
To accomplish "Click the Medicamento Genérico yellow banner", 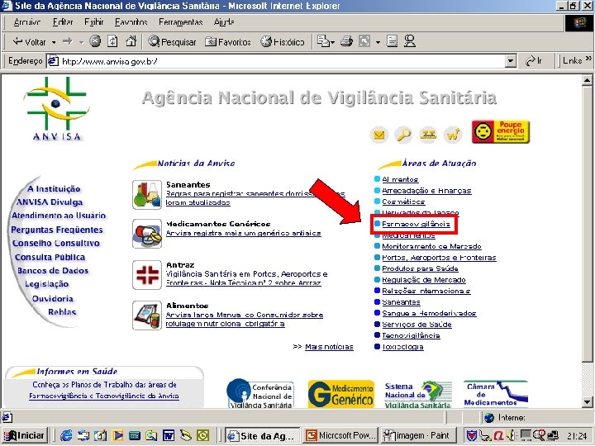I will 341,395.
